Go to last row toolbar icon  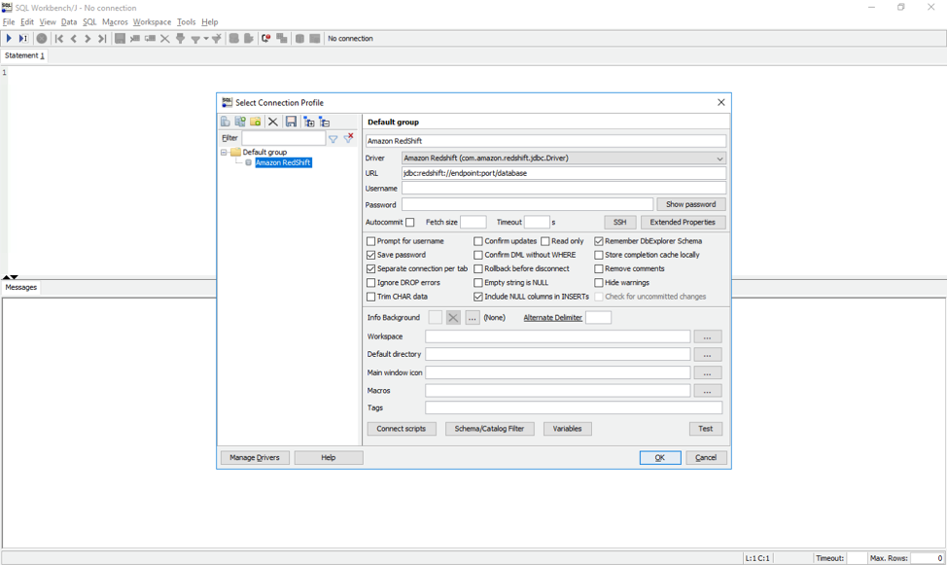(x=102, y=38)
